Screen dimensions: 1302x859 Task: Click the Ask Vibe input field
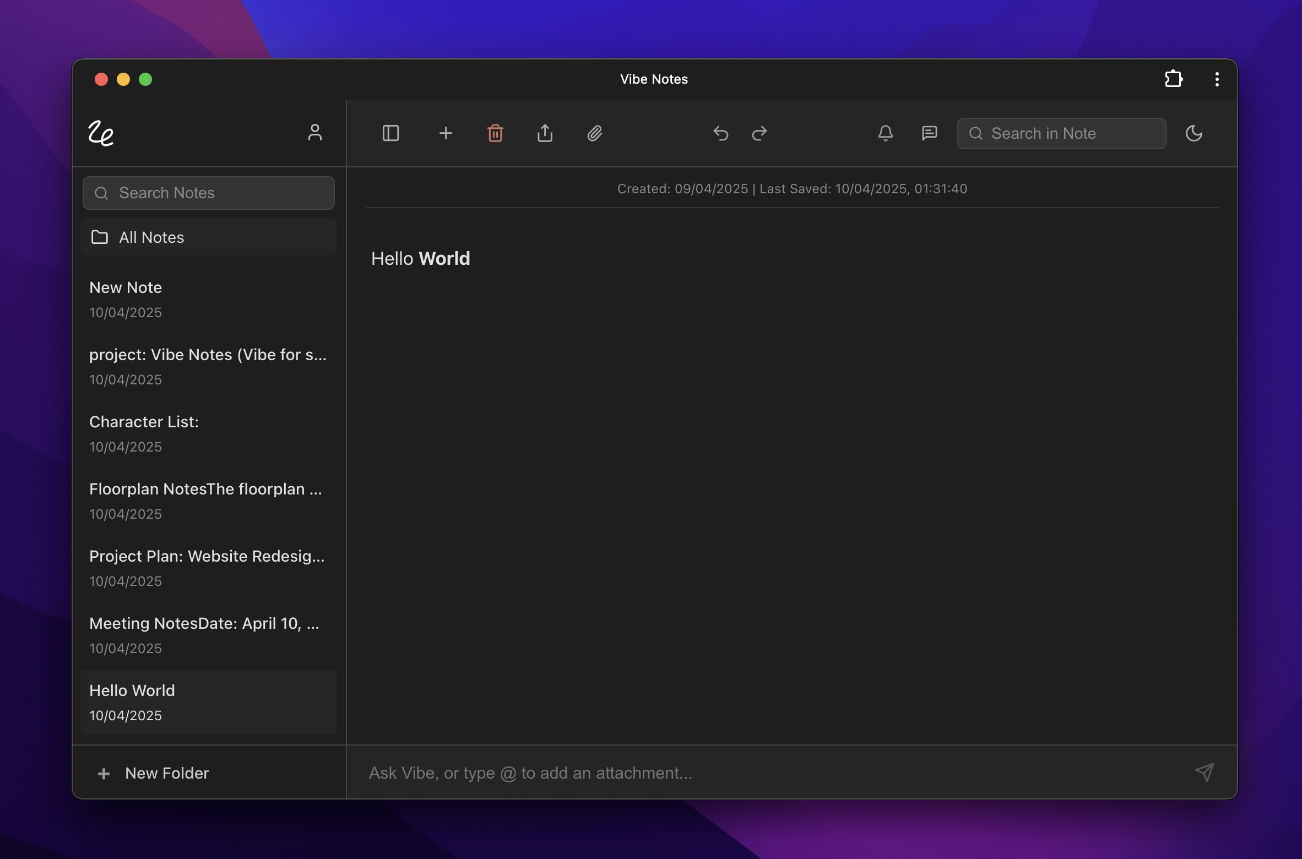pos(771,773)
